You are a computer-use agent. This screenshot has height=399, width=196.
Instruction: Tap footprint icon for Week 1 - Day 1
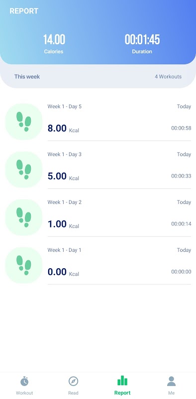[23, 265]
